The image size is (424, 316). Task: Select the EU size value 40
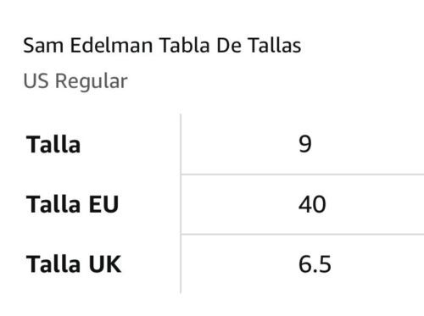[312, 204]
